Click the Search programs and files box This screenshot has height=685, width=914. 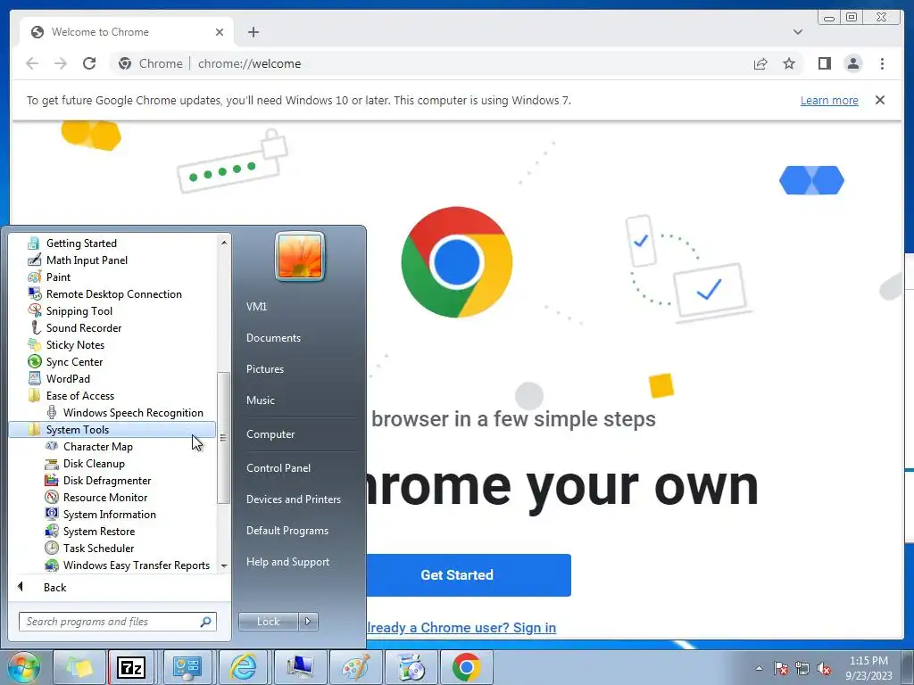pyautogui.click(x=117, y=622)
